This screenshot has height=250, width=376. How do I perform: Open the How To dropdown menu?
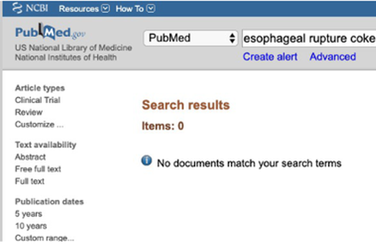(x=135, y=9)
